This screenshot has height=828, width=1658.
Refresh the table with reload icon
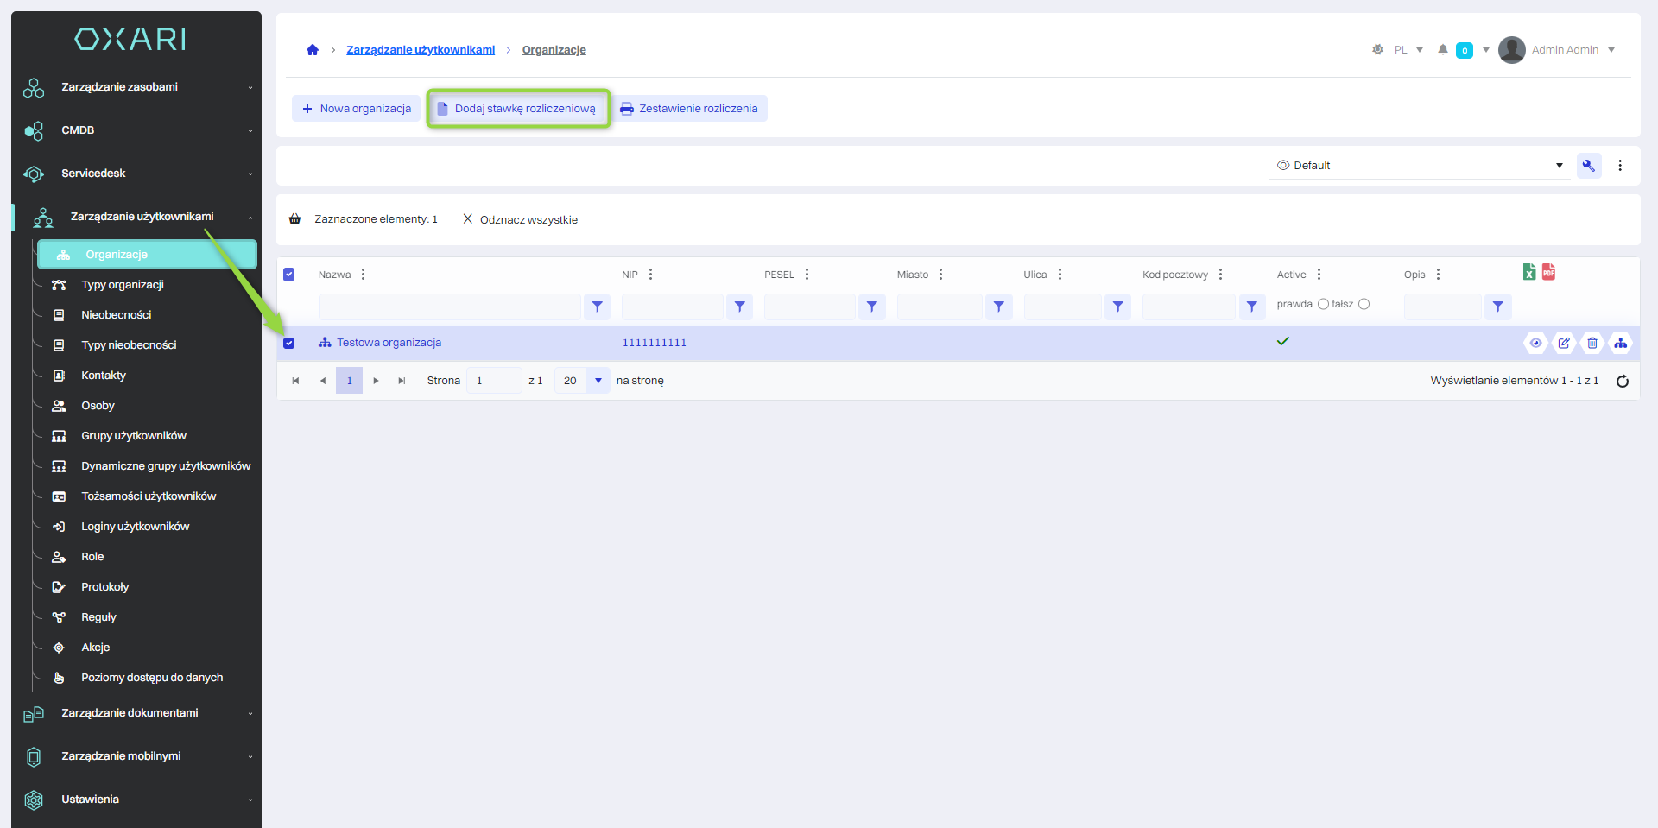[1622, 381]
